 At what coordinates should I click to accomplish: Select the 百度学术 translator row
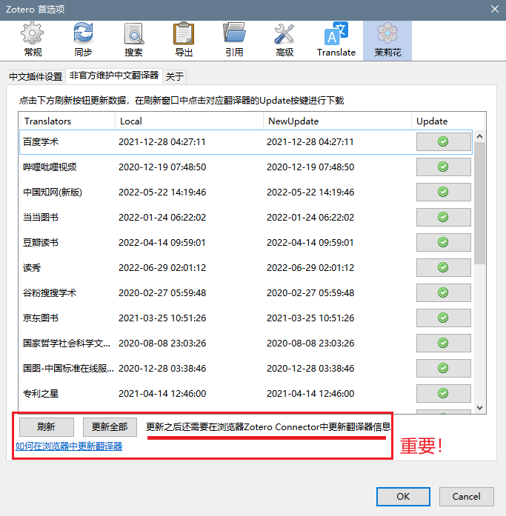(x=246, y=142)
